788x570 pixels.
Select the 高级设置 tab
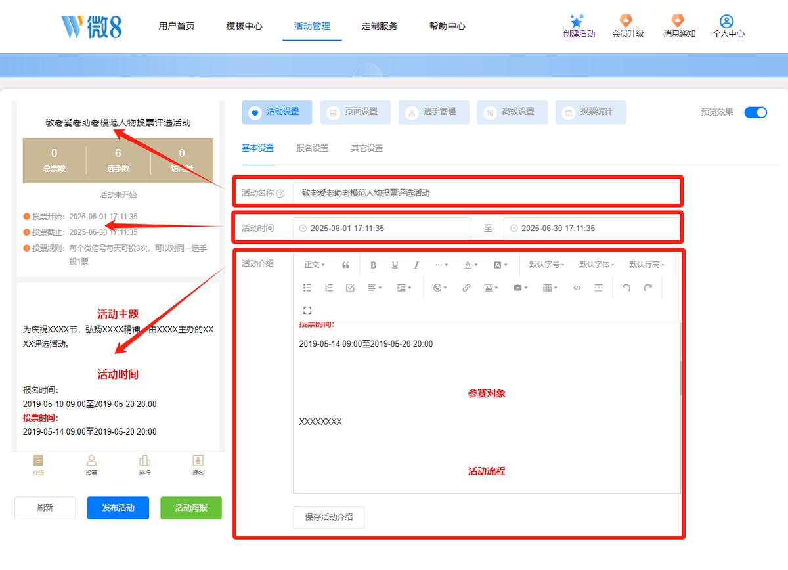(x=512, y=112)
